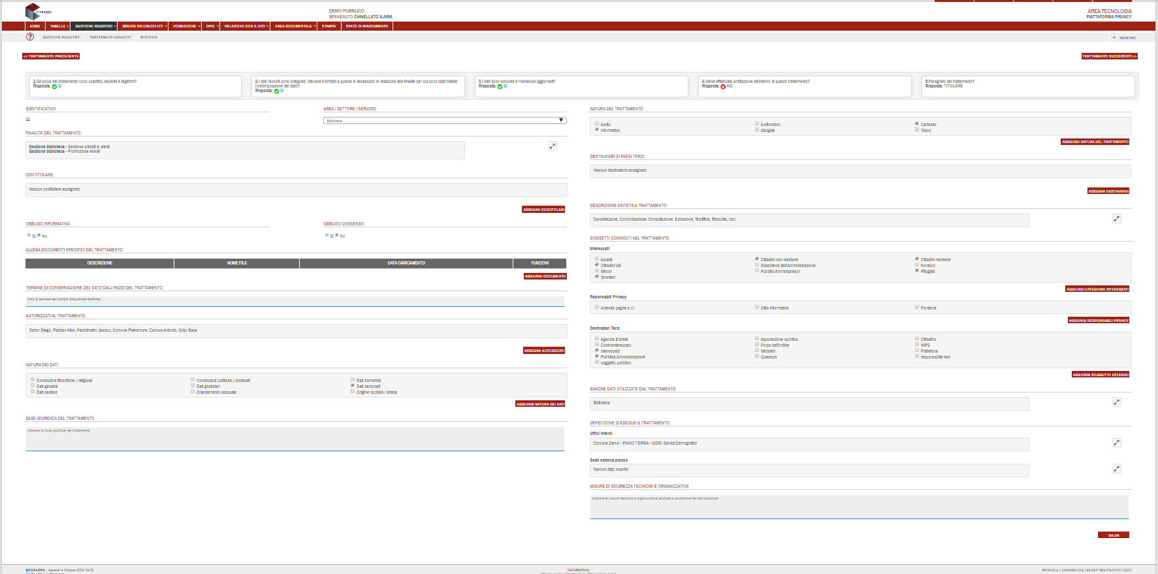Open the Tabelle dropdown menu

click(58, 26)
